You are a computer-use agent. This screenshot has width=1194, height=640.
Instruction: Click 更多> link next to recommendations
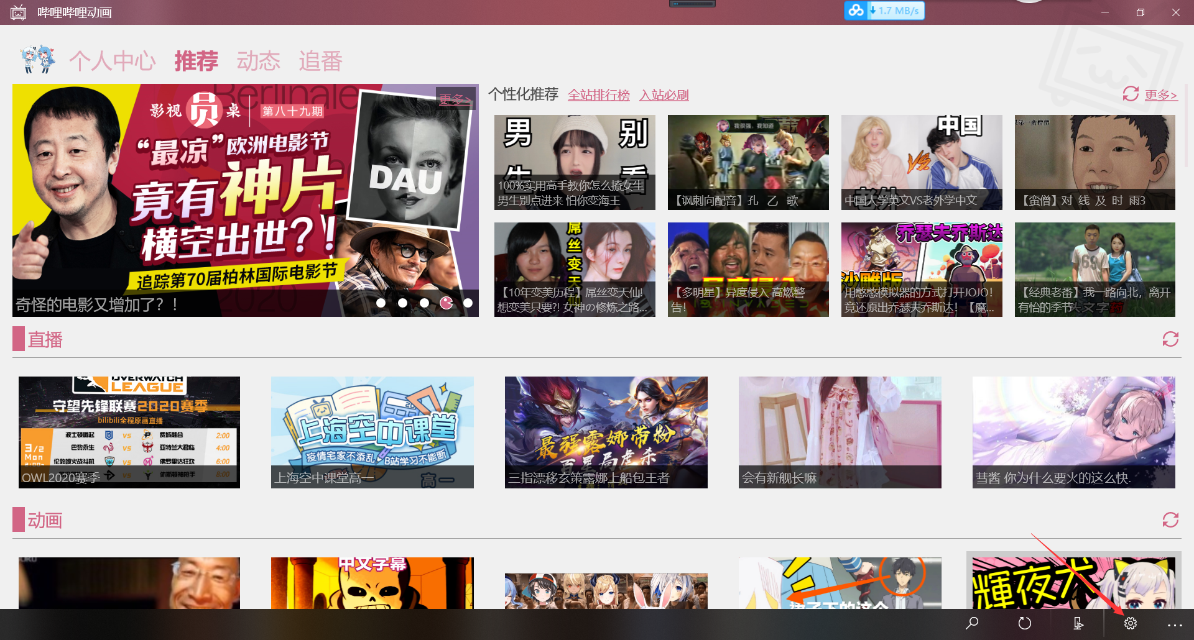(x=1161, y=95)
